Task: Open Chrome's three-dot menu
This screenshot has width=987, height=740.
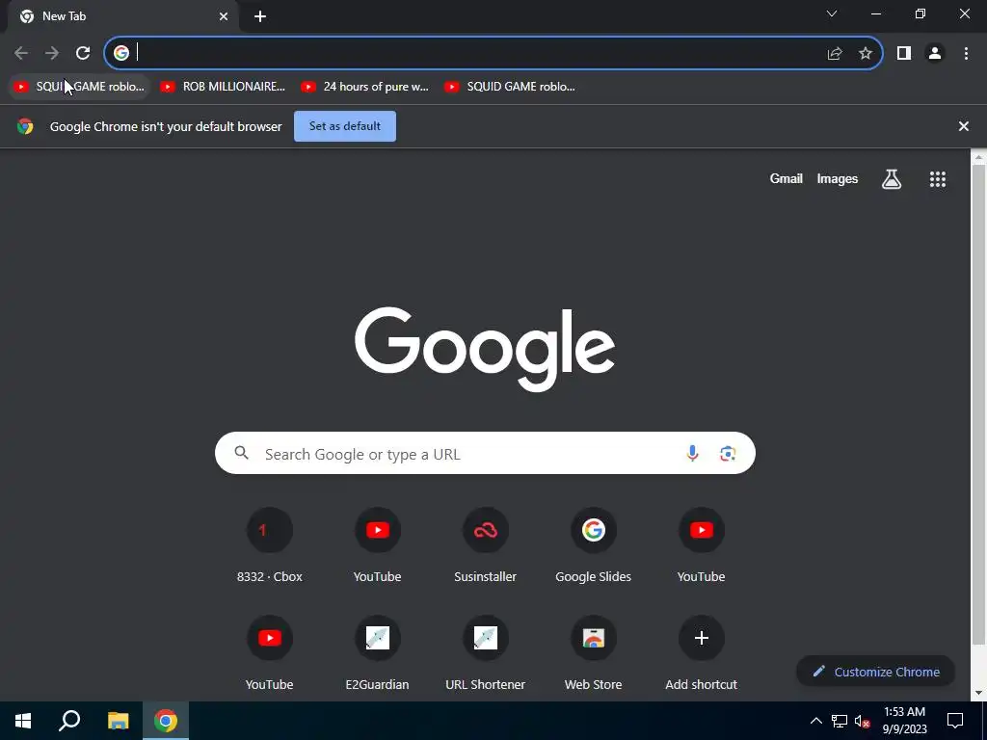Action: click(x=966, y=53)
